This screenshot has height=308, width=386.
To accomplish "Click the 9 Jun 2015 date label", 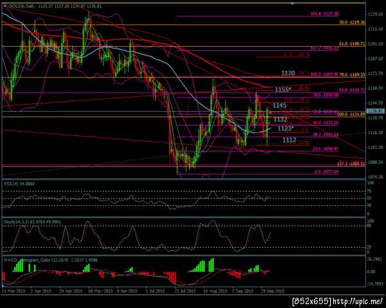I will [127, 291].
